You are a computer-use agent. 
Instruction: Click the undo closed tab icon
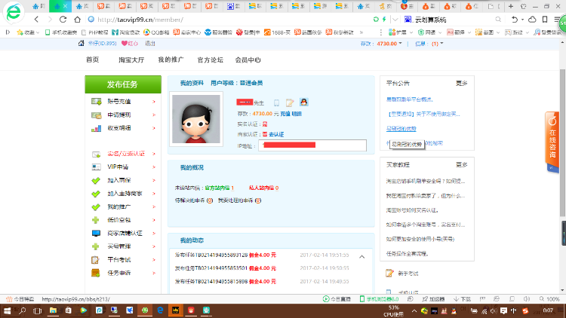pos(515,20)
